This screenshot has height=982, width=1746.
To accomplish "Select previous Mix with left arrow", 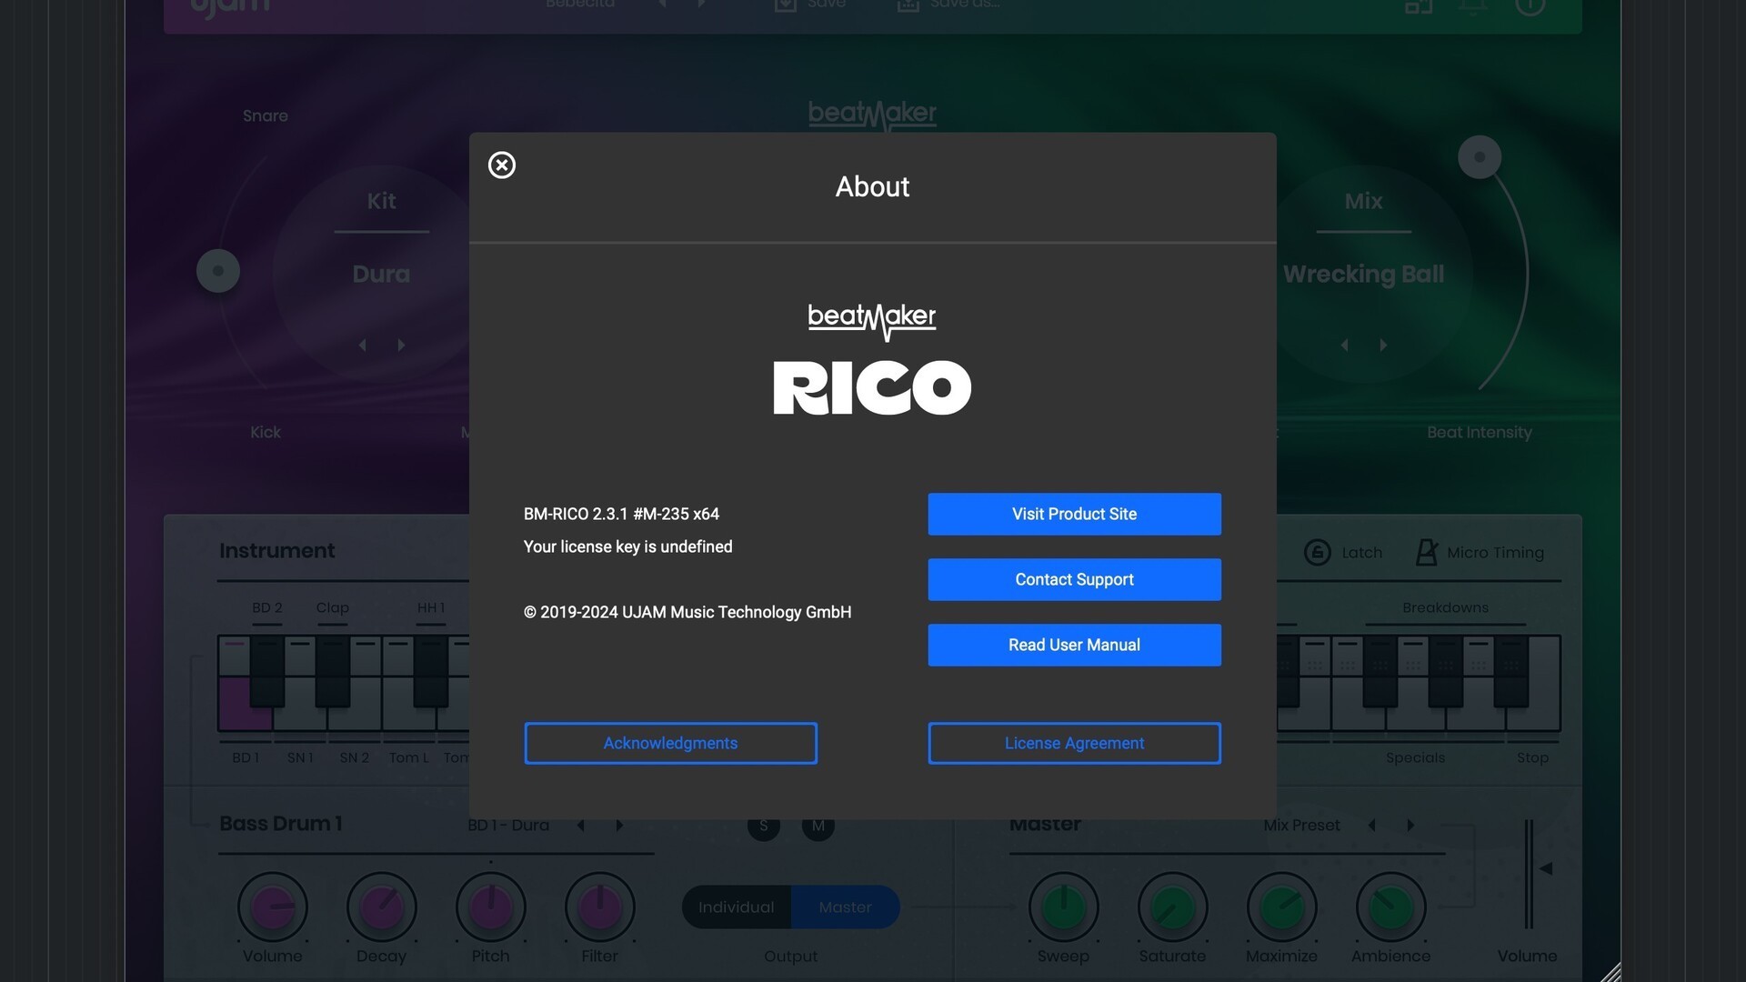I will click(1344, 345).
